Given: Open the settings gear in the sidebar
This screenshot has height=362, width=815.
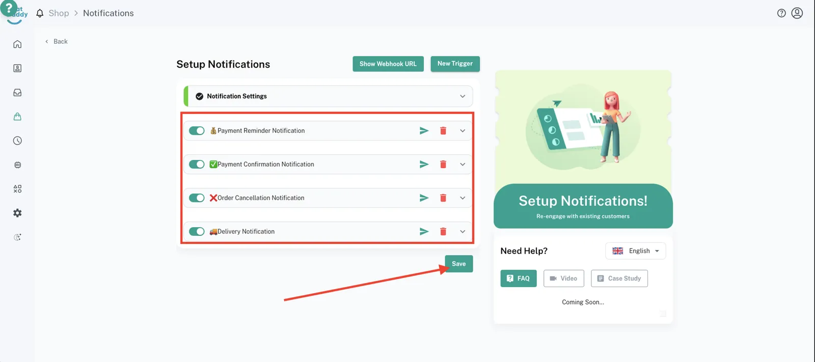Looking at the screenshot, I should pos(17,213).
